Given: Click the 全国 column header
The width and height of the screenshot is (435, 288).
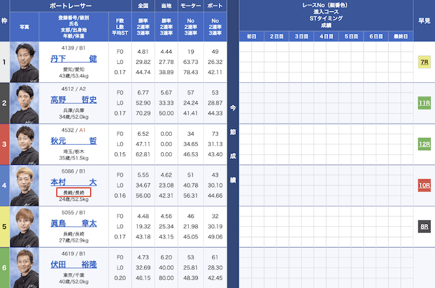Looking at the screenshot, I should pos(143,5).
